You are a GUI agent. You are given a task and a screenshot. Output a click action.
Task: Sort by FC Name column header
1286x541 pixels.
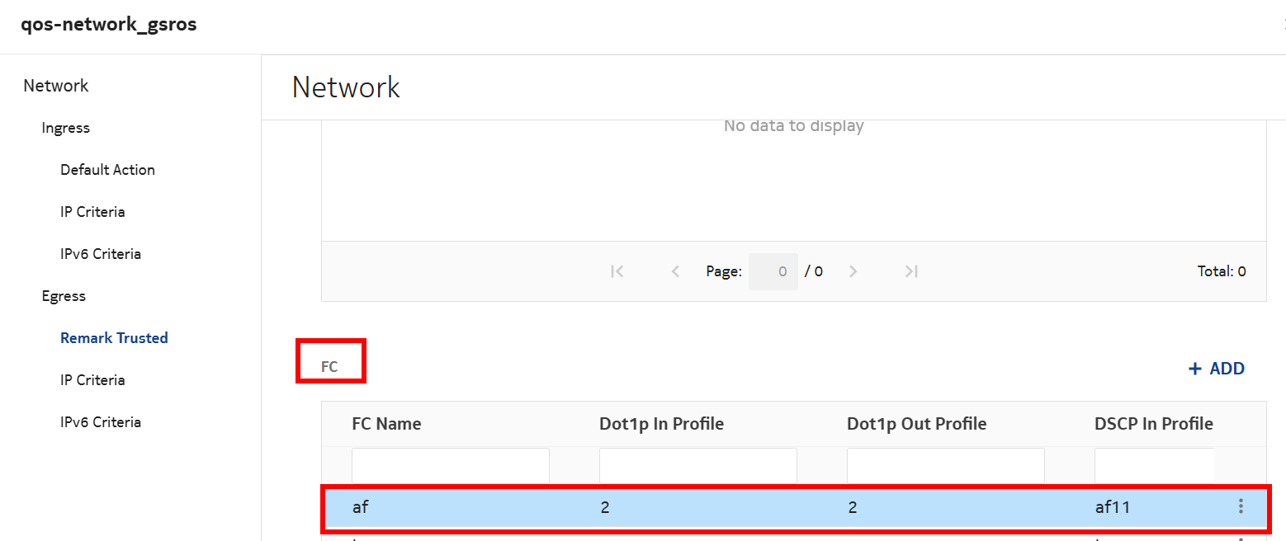click(x=386, y=424)
